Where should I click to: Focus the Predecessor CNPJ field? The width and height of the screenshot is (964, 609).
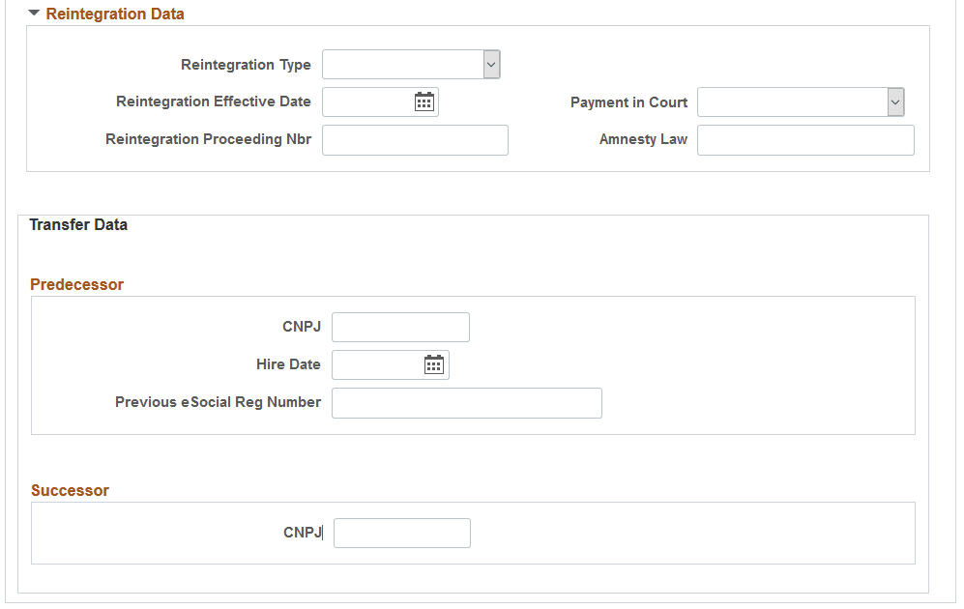pyautogui.click(x=401, y=327)
